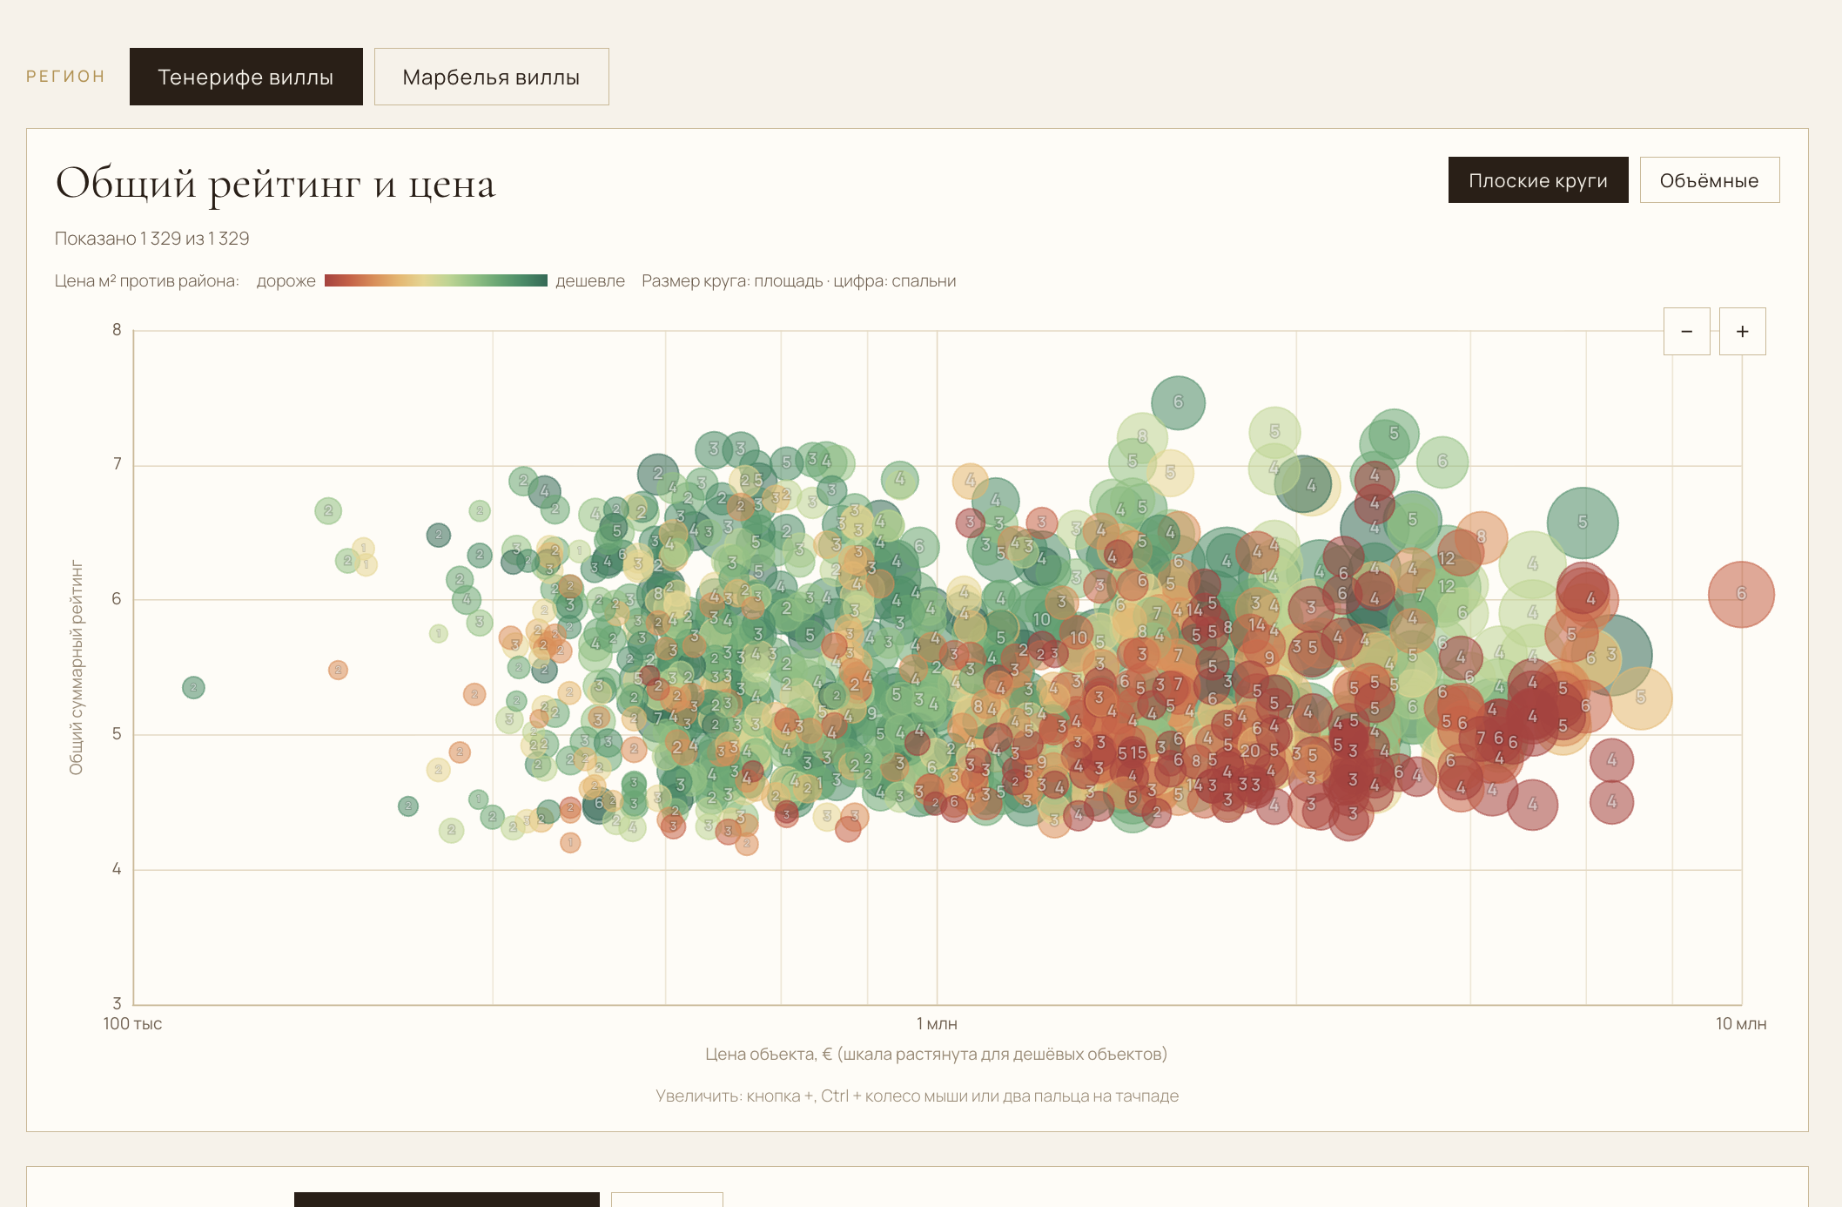The height and width of the screenshot is (1207, 1842).
Task: Click the Показано 1 329 из 1 329 counter
Action: click(152, 239)
